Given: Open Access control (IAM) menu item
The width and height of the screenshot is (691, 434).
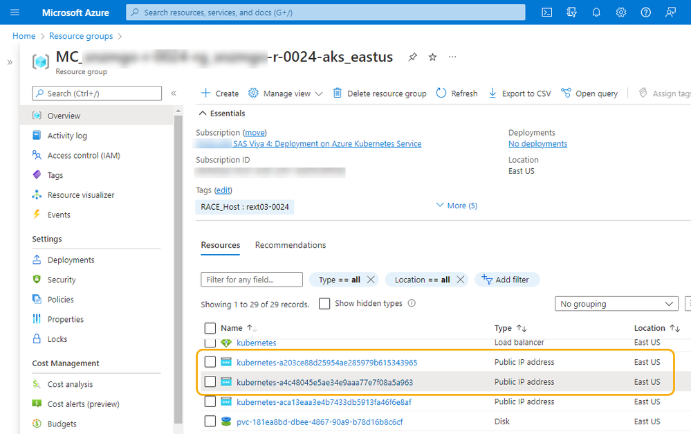Looking at the screenshot, I should point(83,156).
